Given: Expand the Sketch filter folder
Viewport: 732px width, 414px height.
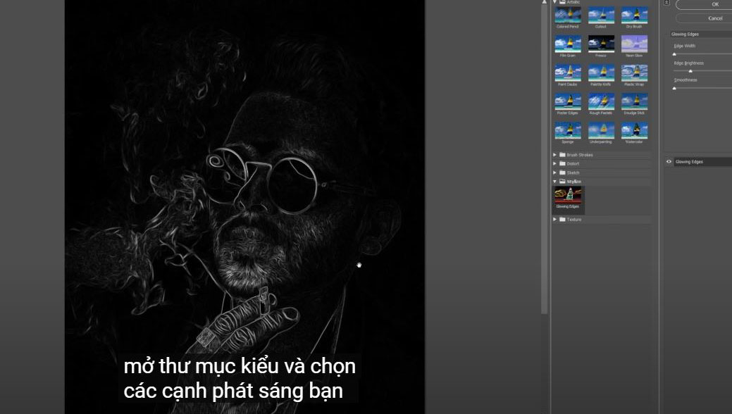Looking at the screenshot, I should coord(555,172).
